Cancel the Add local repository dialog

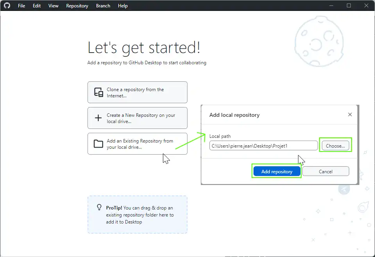[x=325, y=171]
